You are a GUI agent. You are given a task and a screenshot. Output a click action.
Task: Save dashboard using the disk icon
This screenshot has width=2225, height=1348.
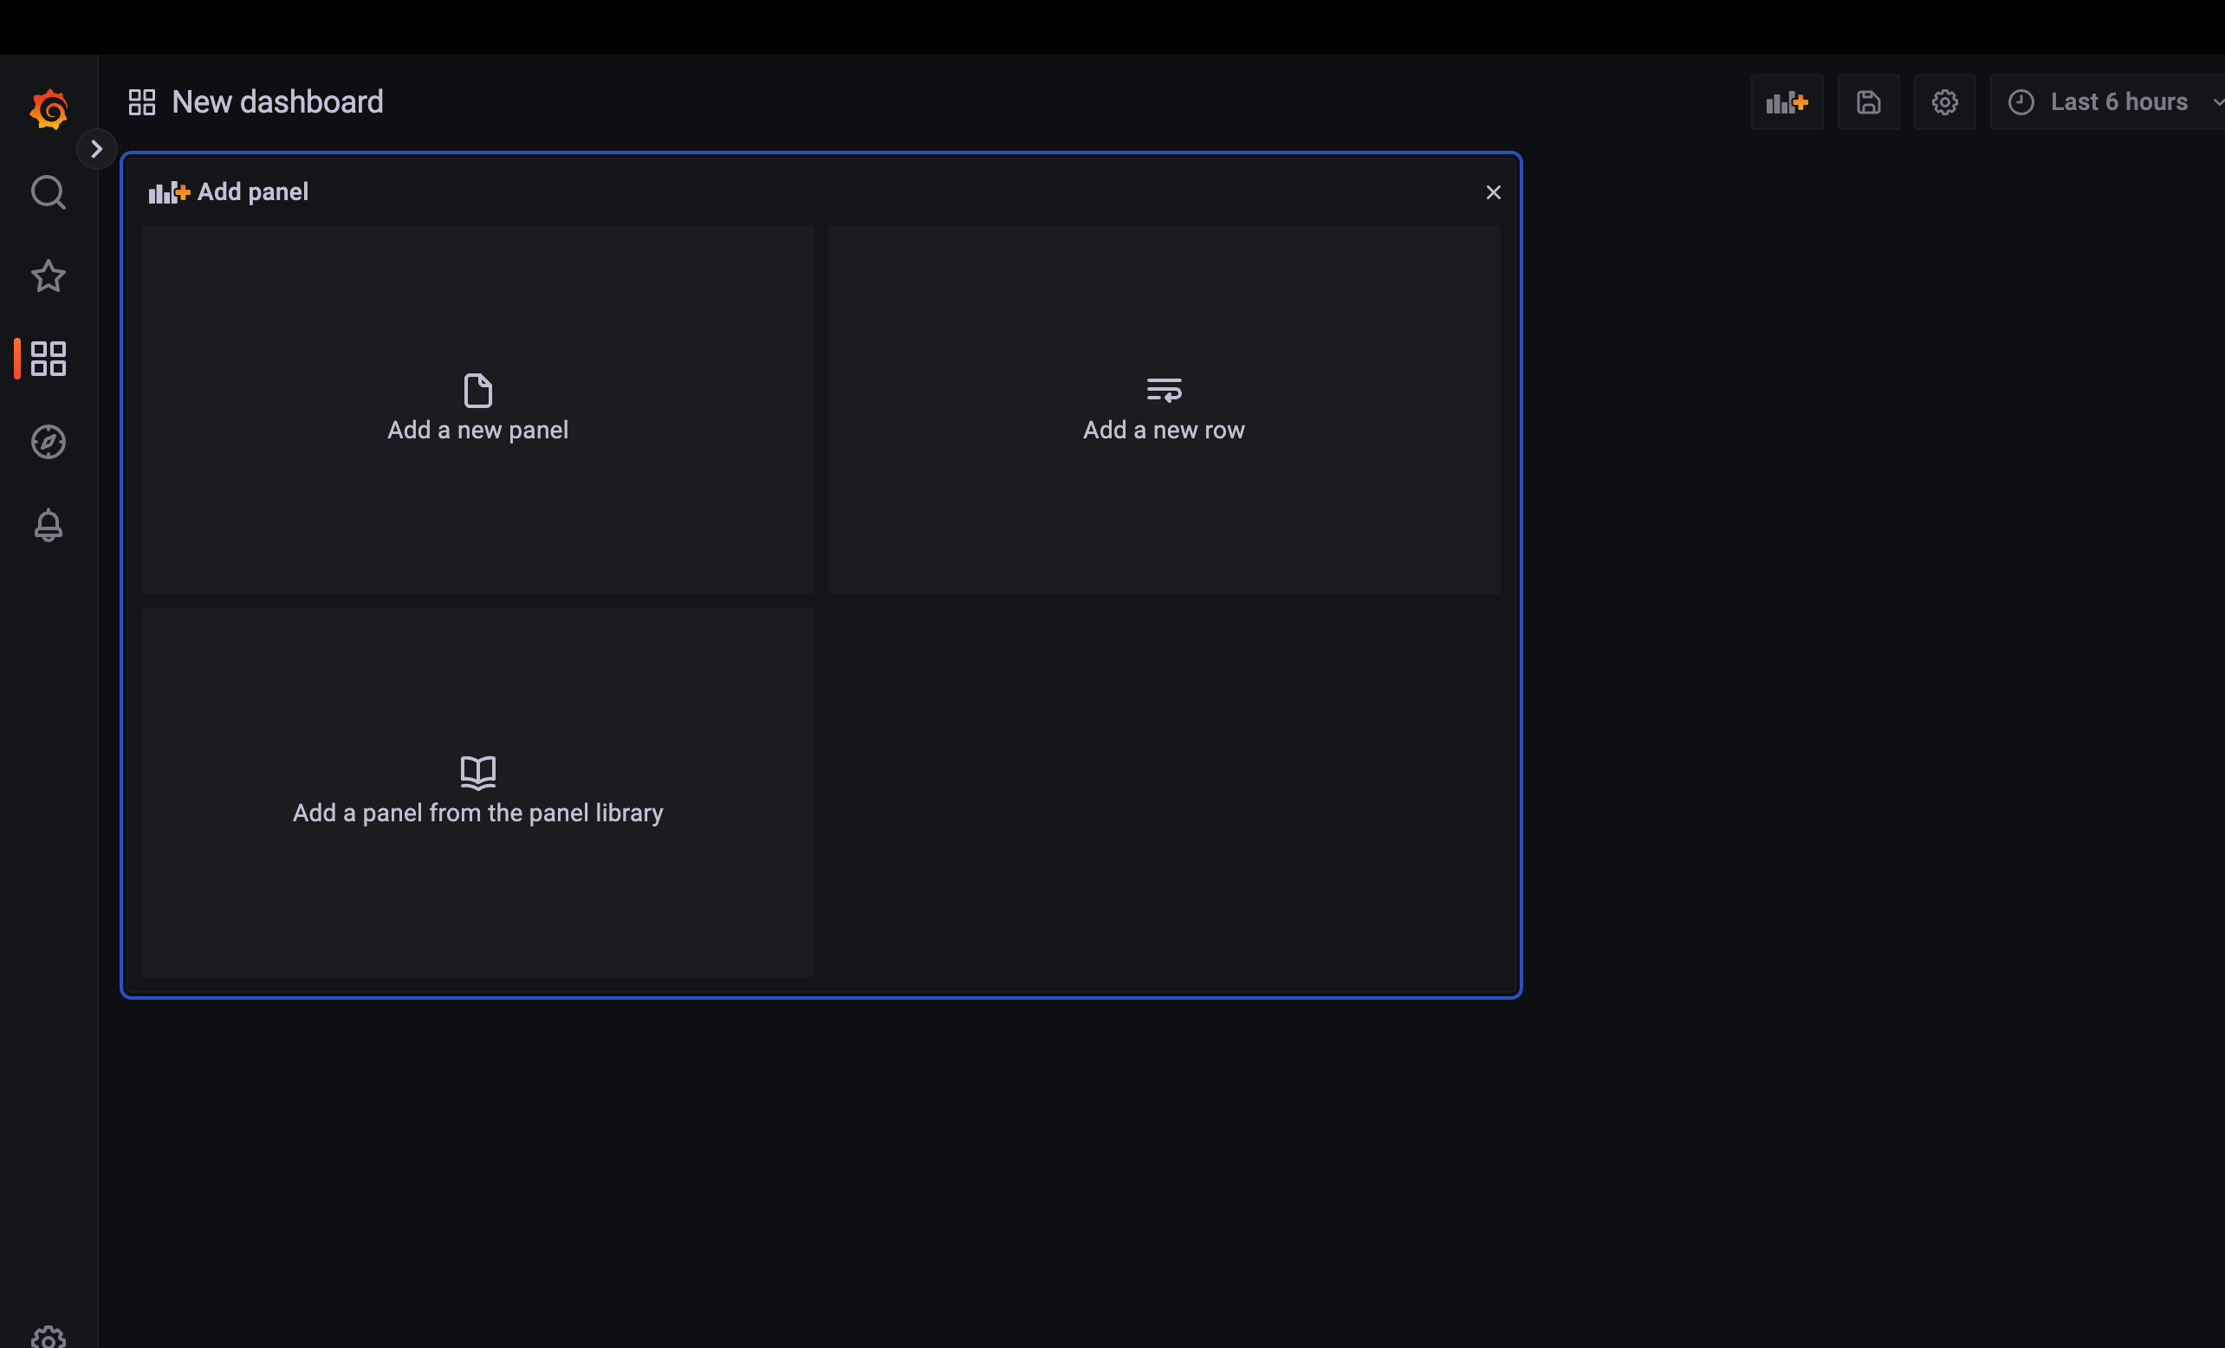click(1868, 102)
